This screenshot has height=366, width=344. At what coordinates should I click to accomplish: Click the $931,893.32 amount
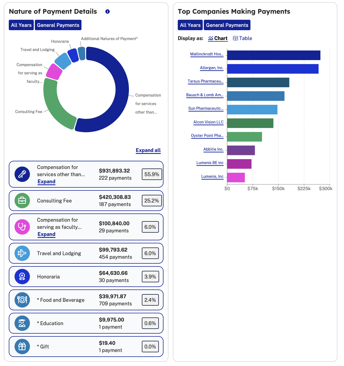(114, 171)
